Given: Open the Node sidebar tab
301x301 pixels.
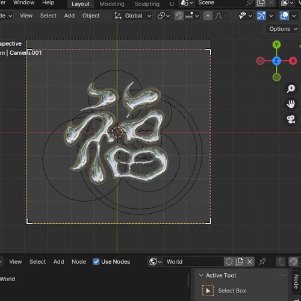Looking at the screenshot, I should tap(296, 281).
